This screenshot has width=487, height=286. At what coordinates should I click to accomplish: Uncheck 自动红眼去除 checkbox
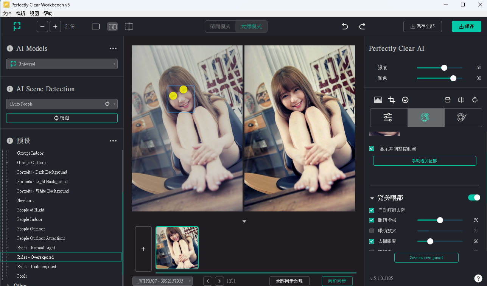tap(372, 210)
